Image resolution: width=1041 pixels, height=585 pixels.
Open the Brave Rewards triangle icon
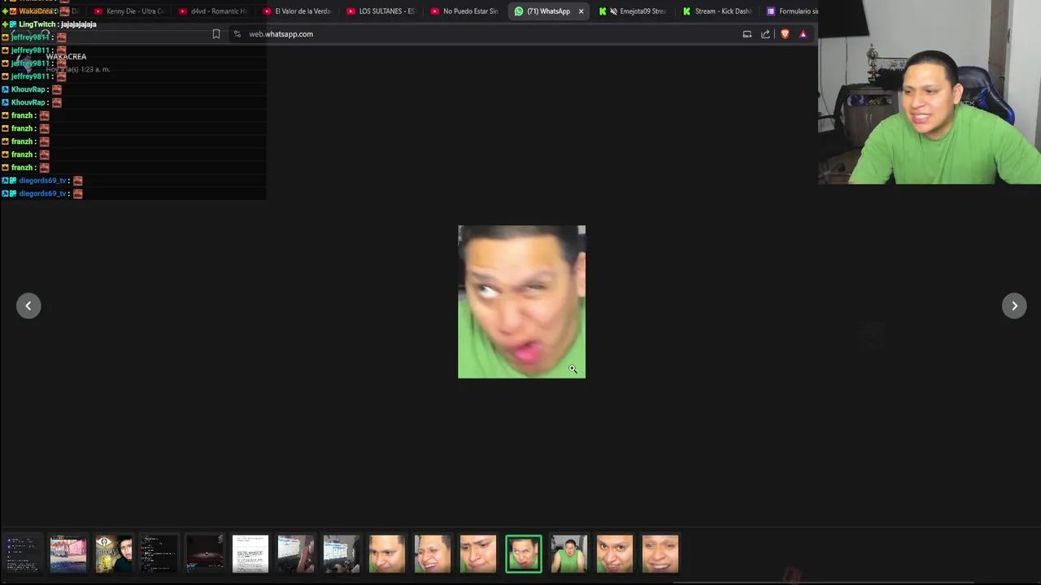point(803,34)
